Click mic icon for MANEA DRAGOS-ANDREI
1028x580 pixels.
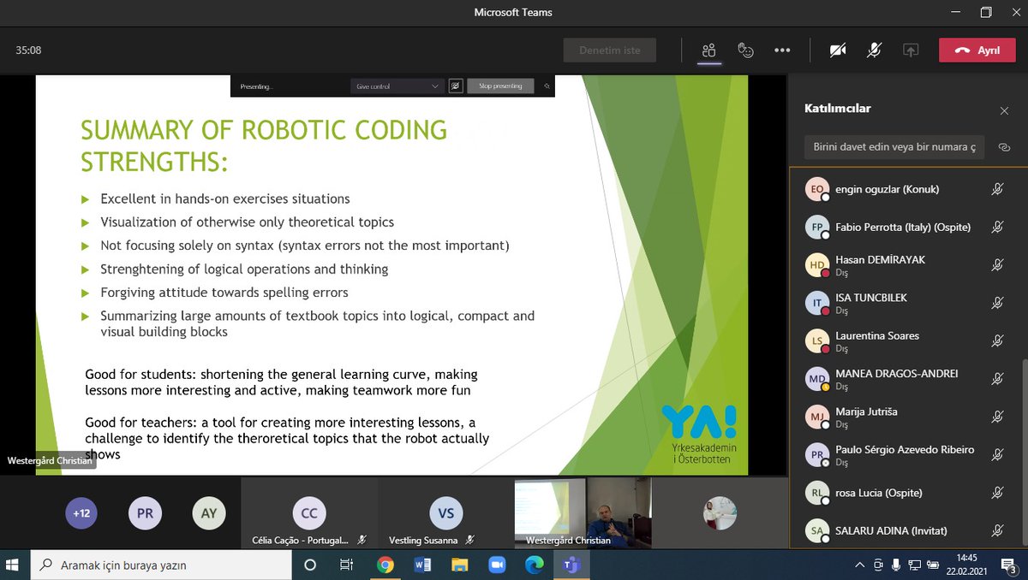[x=997, y=379]
